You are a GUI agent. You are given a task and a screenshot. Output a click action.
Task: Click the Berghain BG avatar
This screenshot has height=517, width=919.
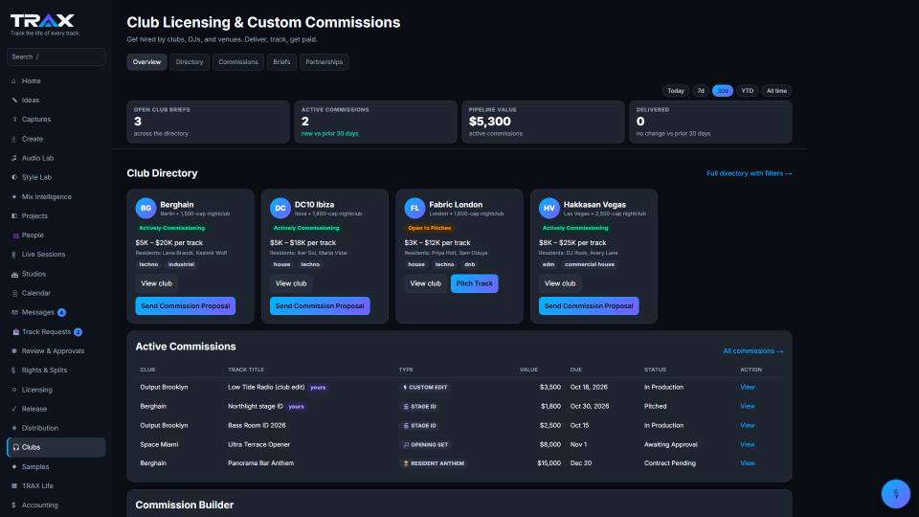[146, 208]
